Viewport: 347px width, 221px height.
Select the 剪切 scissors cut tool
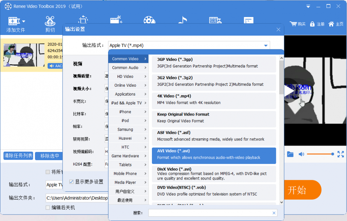pyautogui.click(x=50, y=24)
